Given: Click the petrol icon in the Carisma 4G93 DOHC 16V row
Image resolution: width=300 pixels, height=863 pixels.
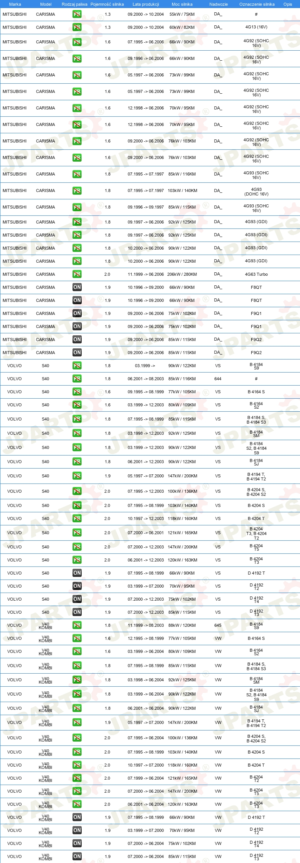Looking at the screenshot, I should pos(77,190).
